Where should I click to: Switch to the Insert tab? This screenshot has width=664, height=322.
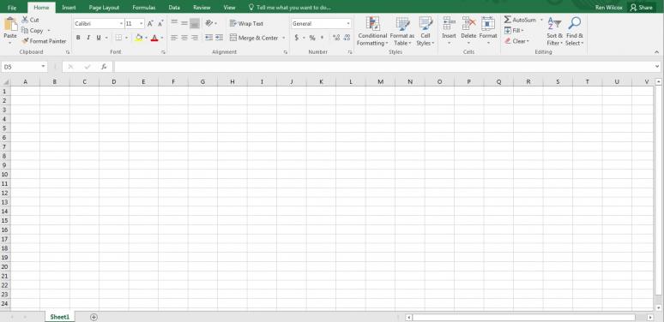coord(69,8)
